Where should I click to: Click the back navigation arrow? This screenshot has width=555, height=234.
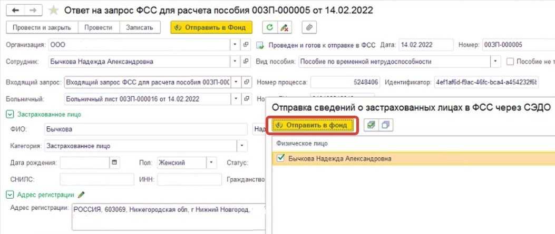(x=15, y=11)
